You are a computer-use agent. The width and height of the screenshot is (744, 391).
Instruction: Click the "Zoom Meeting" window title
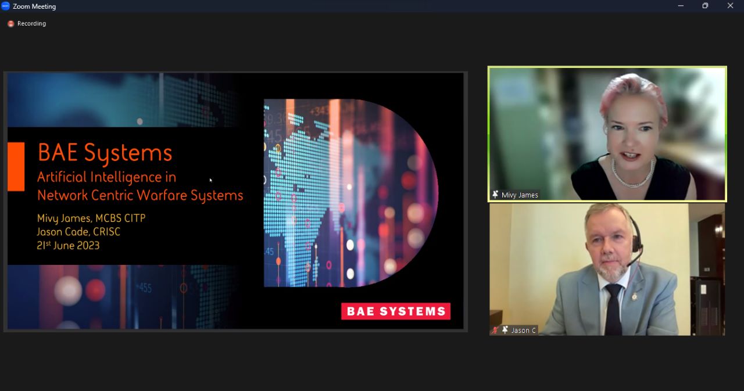coord(34,6)
